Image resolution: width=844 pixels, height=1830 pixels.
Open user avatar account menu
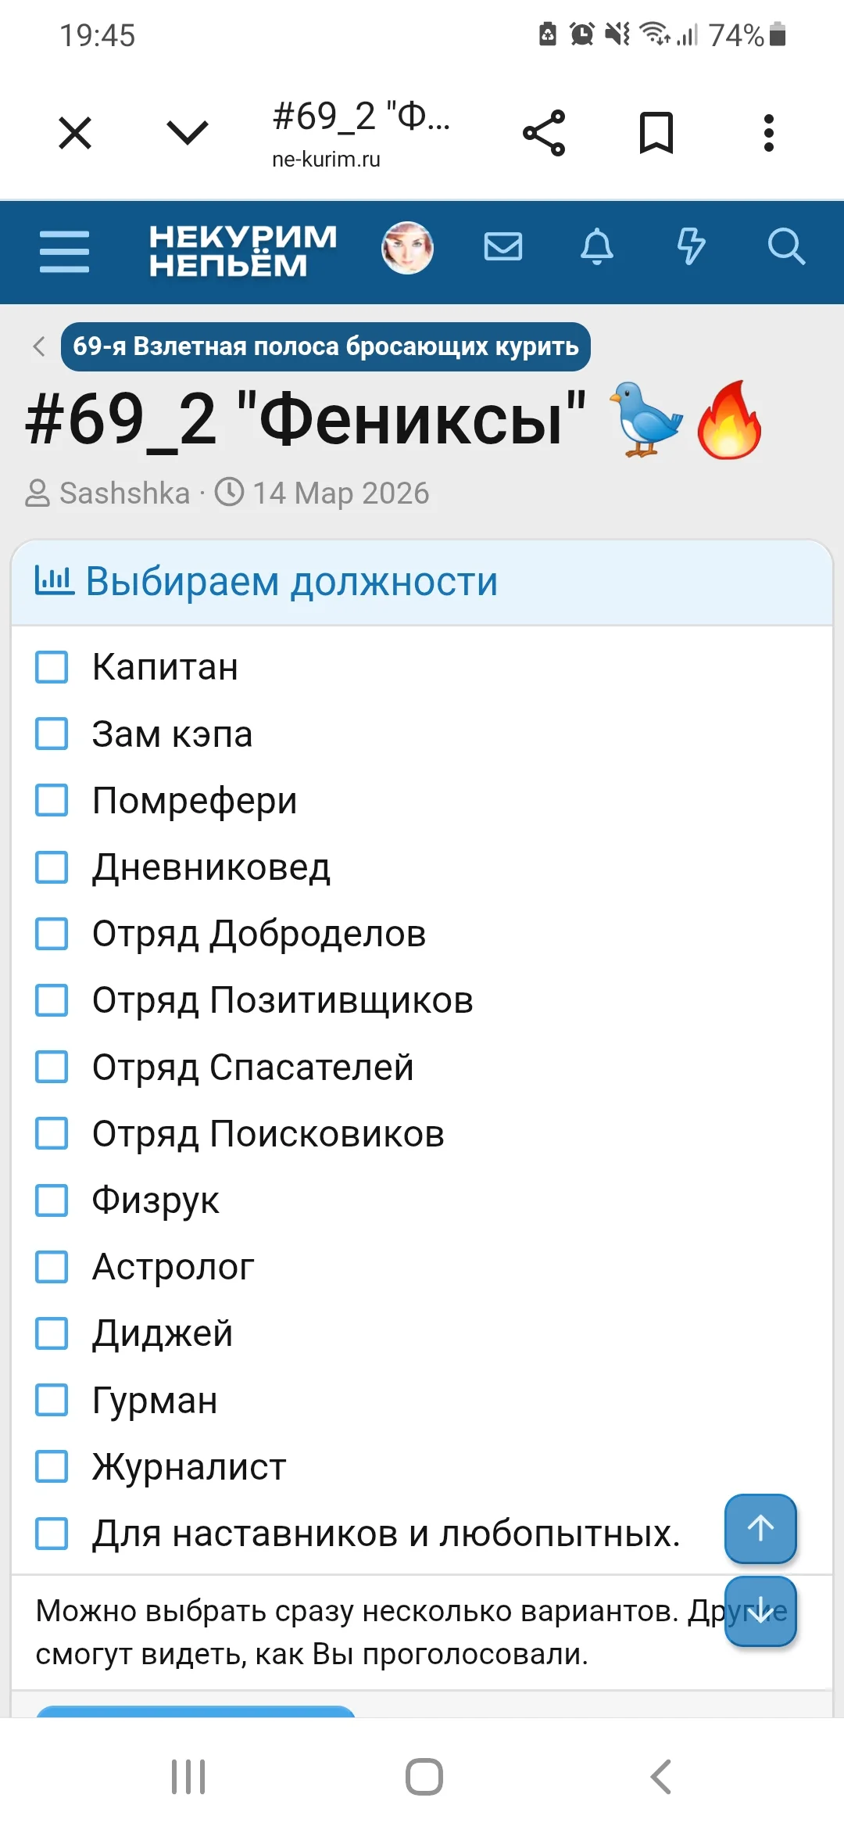407,248
